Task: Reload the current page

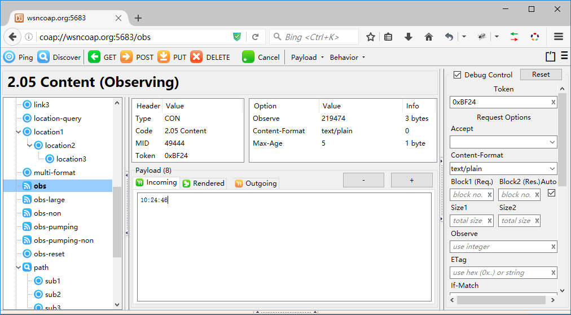Action: pos(255,37)
